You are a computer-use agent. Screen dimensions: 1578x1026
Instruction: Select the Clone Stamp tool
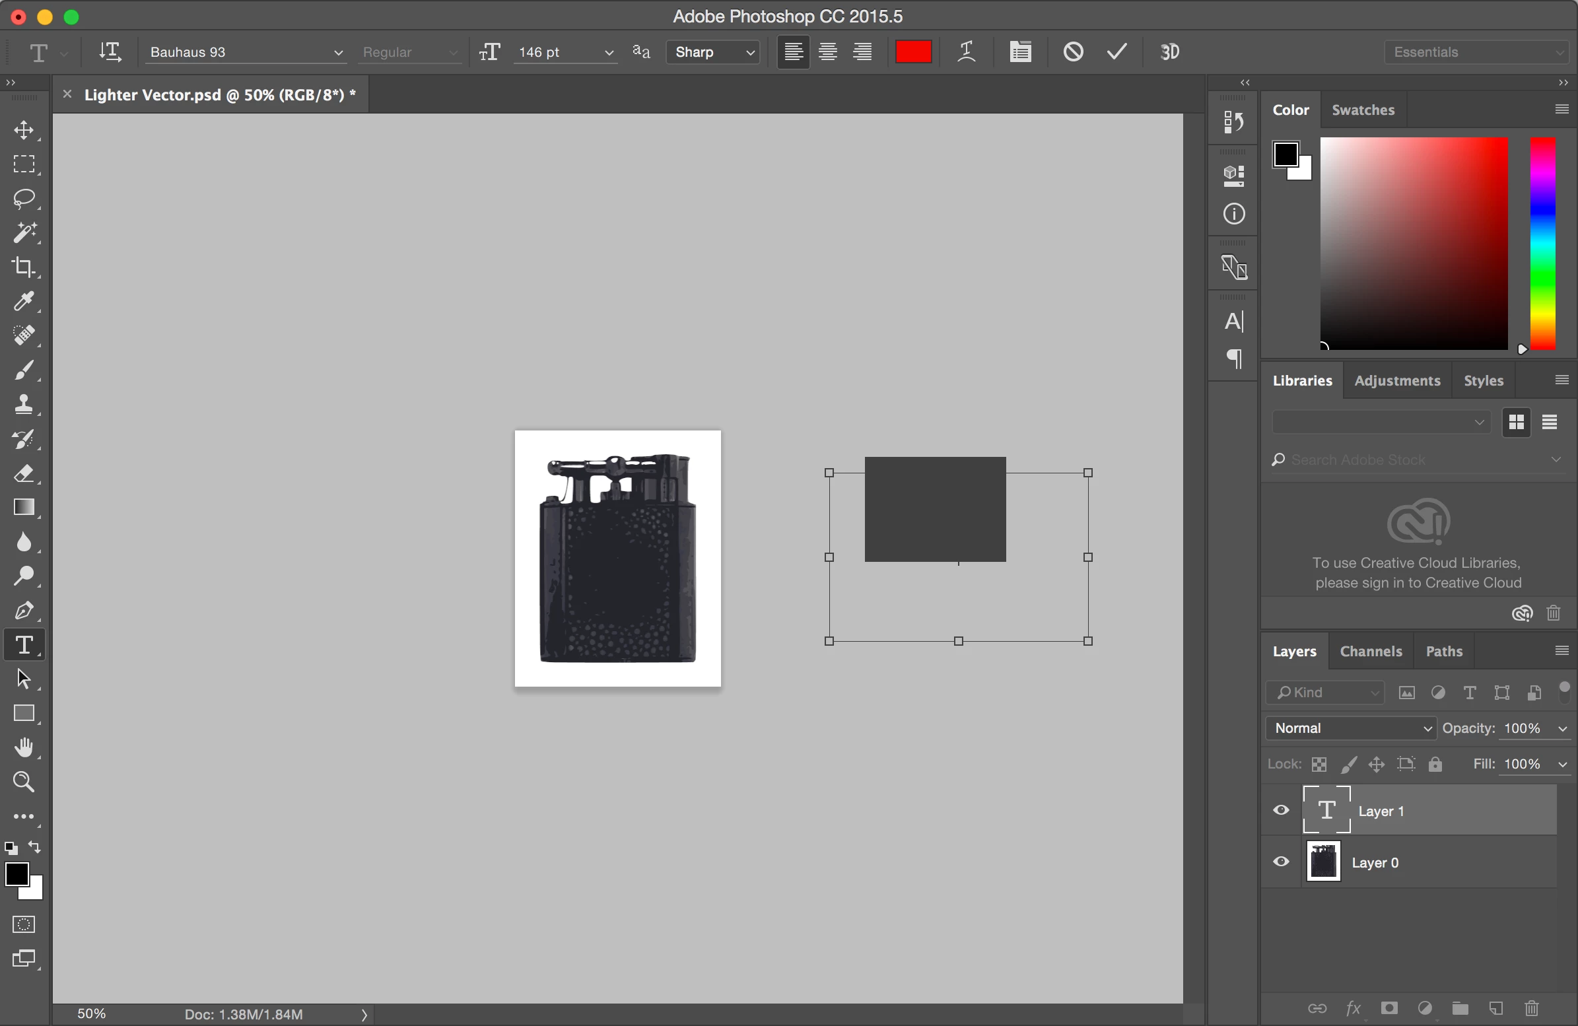[x=24, y=404]
